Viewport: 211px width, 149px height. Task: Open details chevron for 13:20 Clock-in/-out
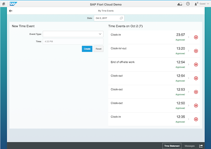189,51
